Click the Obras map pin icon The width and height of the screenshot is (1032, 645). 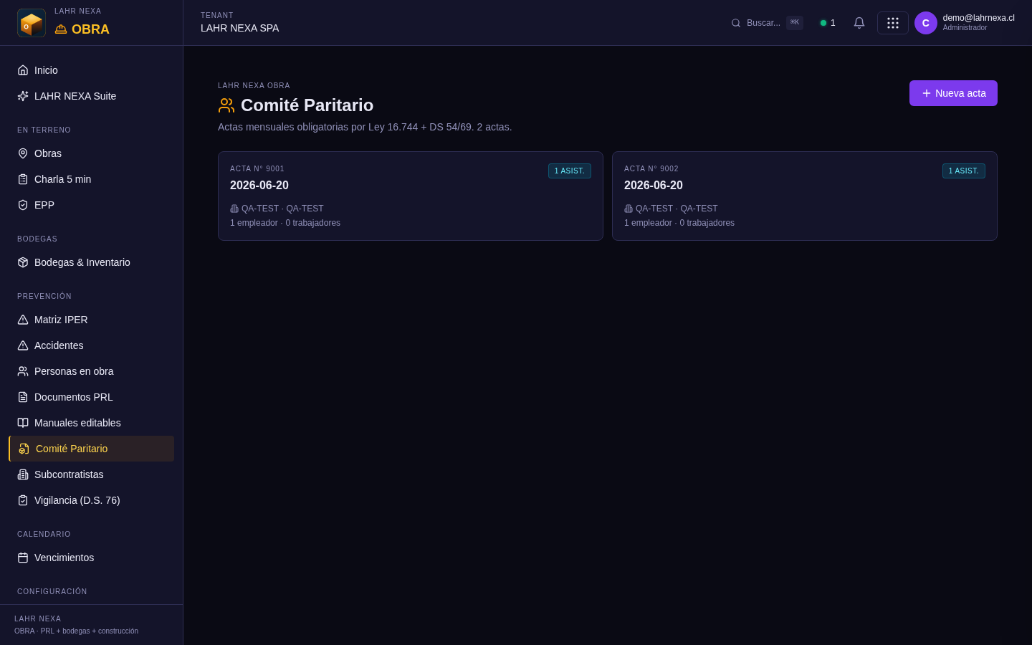coord(23,153)
